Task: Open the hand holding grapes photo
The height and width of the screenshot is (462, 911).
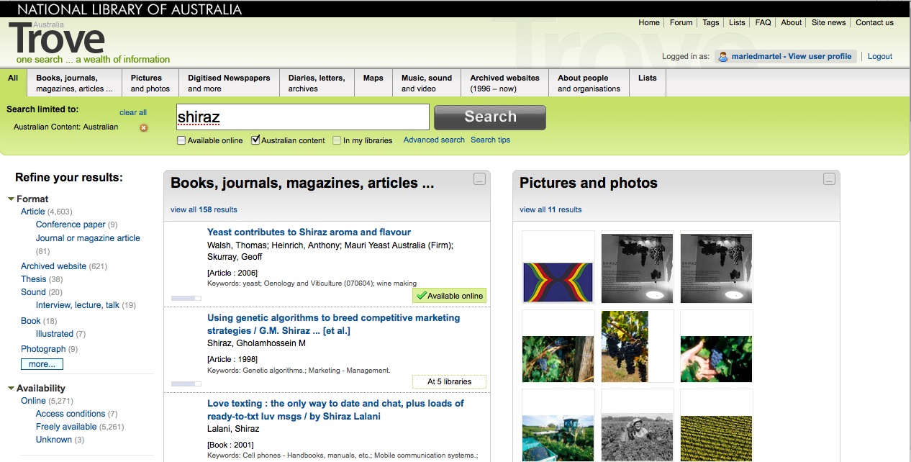Action: pyautogui.click(x=716, y=358)
